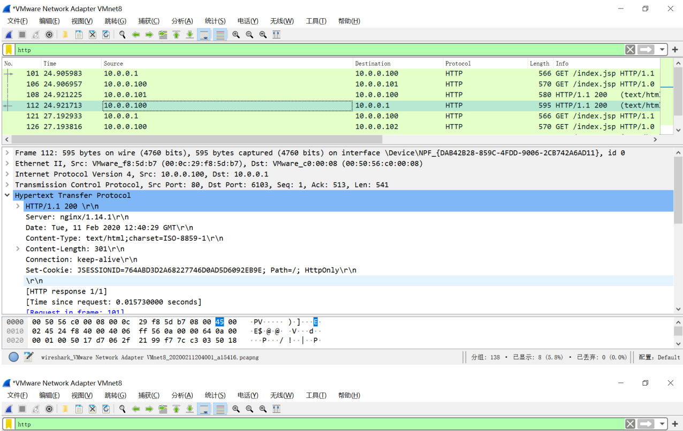Open capture file properties from the status bar

tap(28, 357)
